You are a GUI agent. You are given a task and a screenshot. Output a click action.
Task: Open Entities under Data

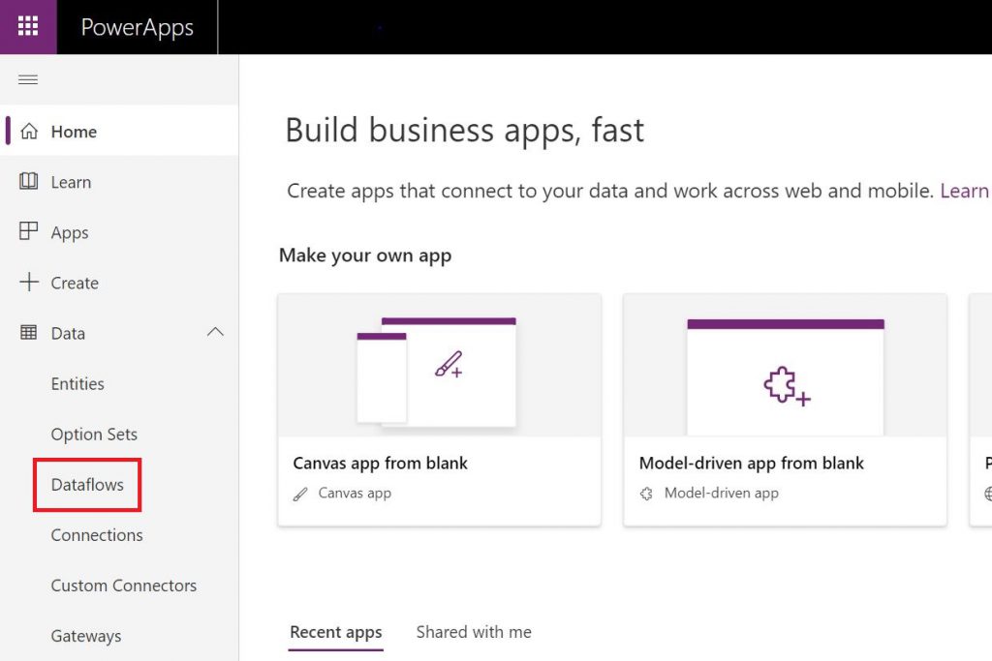coord(77,383)
